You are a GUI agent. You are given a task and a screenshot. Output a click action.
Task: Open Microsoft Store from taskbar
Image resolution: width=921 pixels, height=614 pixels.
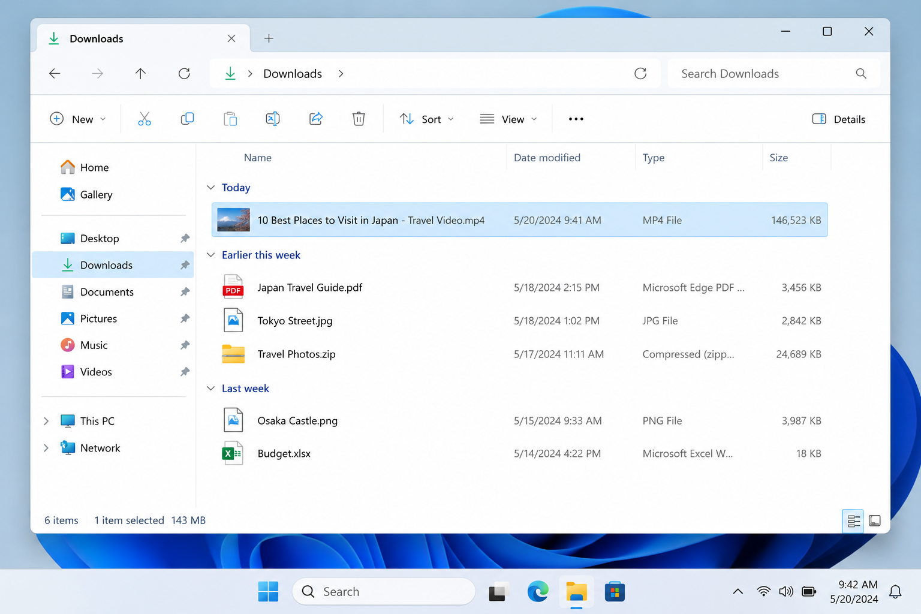615,592
